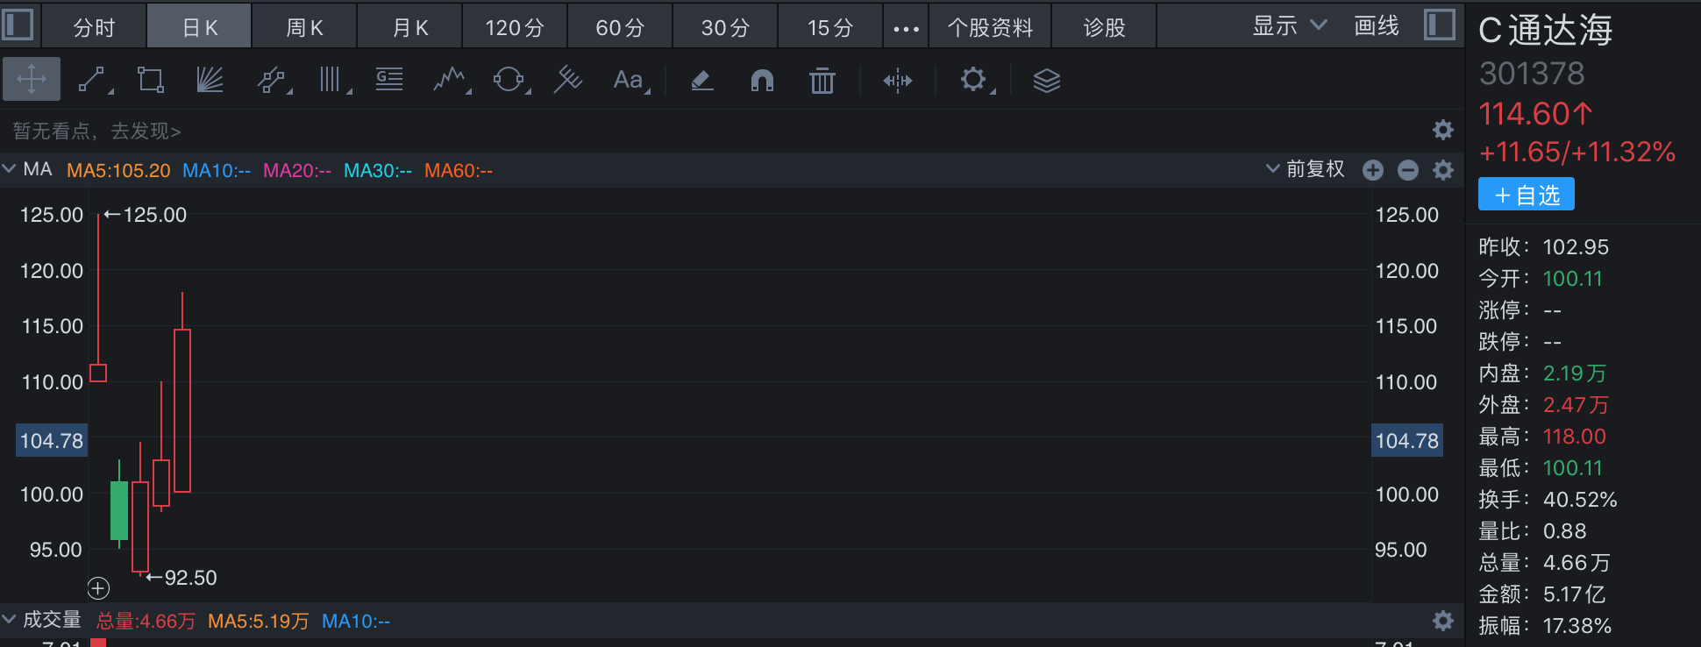Click the trash can delete-drawings icon

pos(822,81)
